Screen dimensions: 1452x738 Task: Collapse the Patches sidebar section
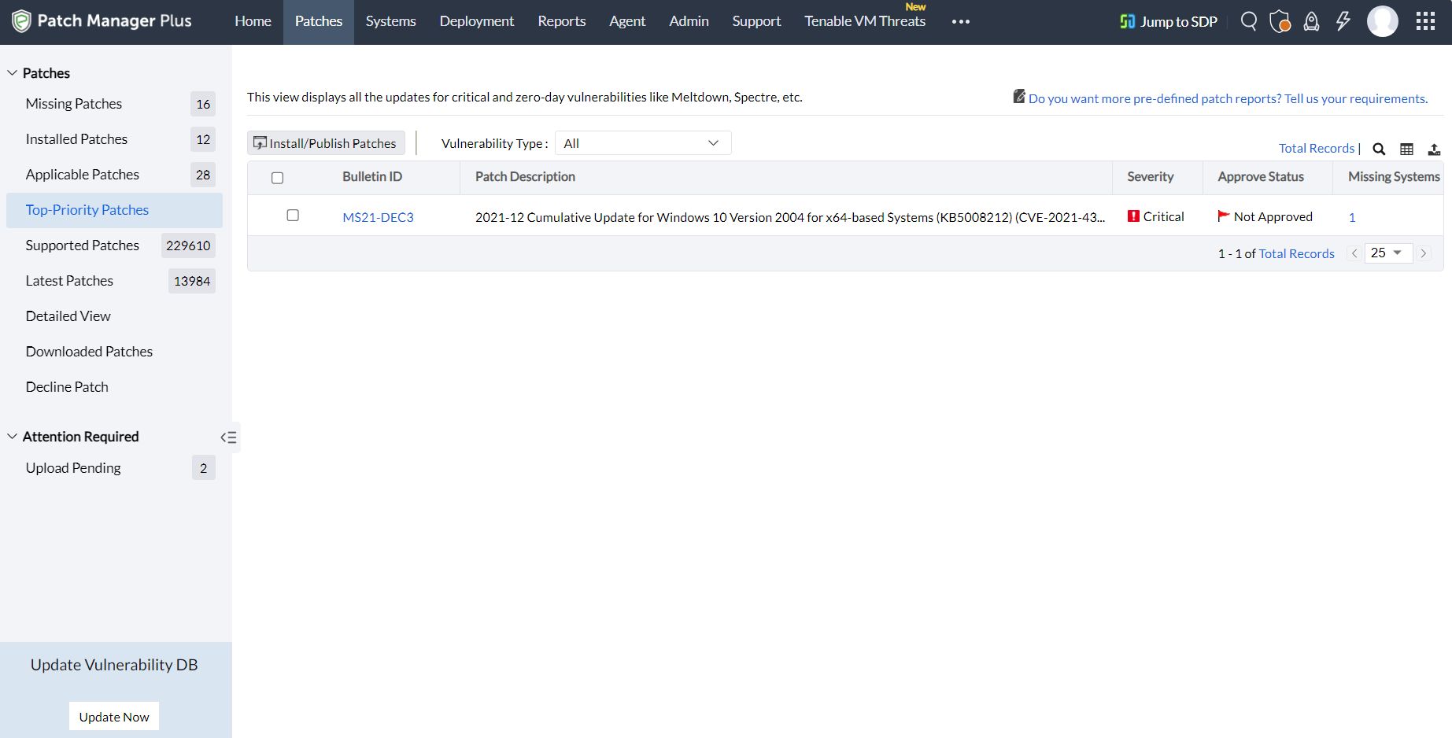point(12,73)
